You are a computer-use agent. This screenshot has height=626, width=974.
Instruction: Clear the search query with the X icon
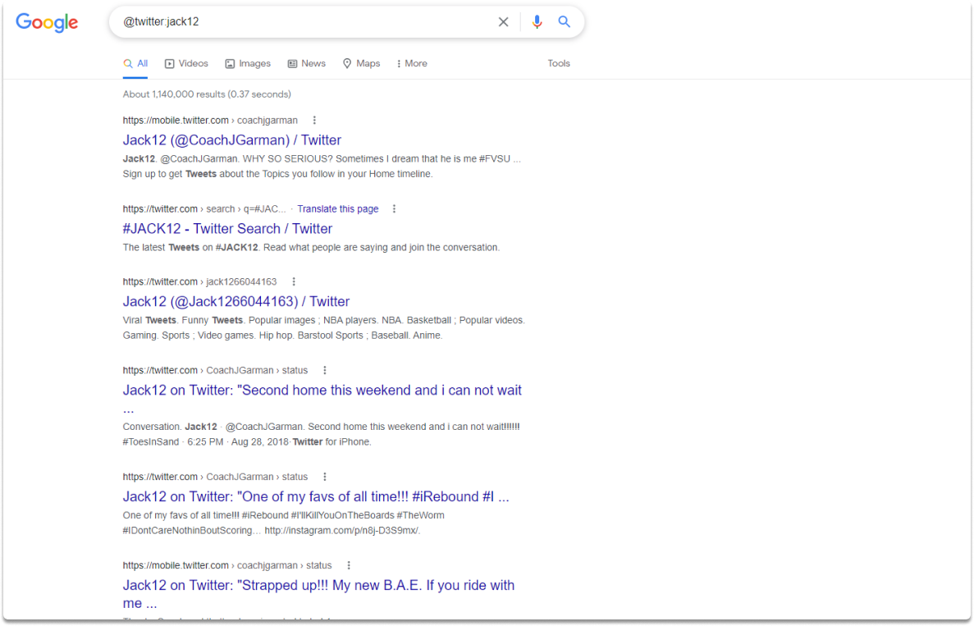tap(503, 21)
